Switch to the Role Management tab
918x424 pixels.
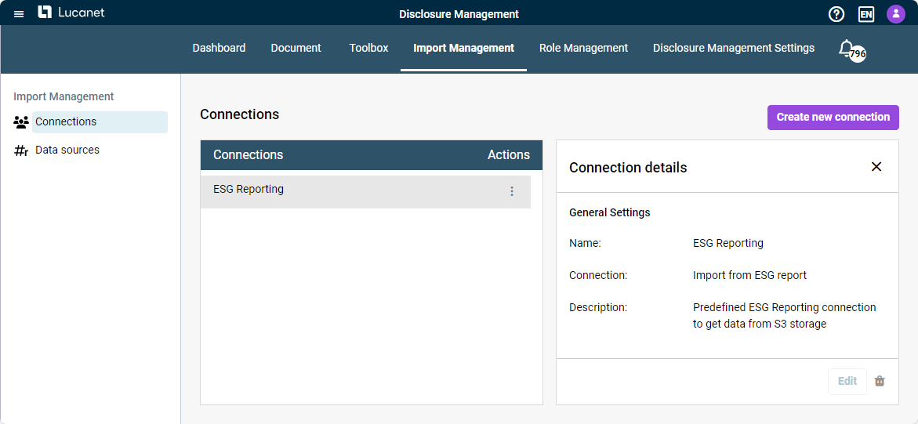pos(584,48)
